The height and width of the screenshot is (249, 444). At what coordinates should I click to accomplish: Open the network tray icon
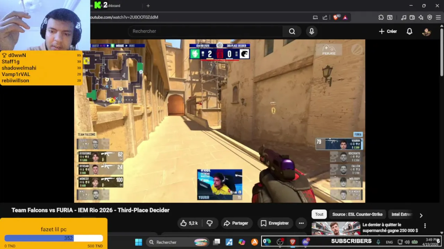coord(400,242)
